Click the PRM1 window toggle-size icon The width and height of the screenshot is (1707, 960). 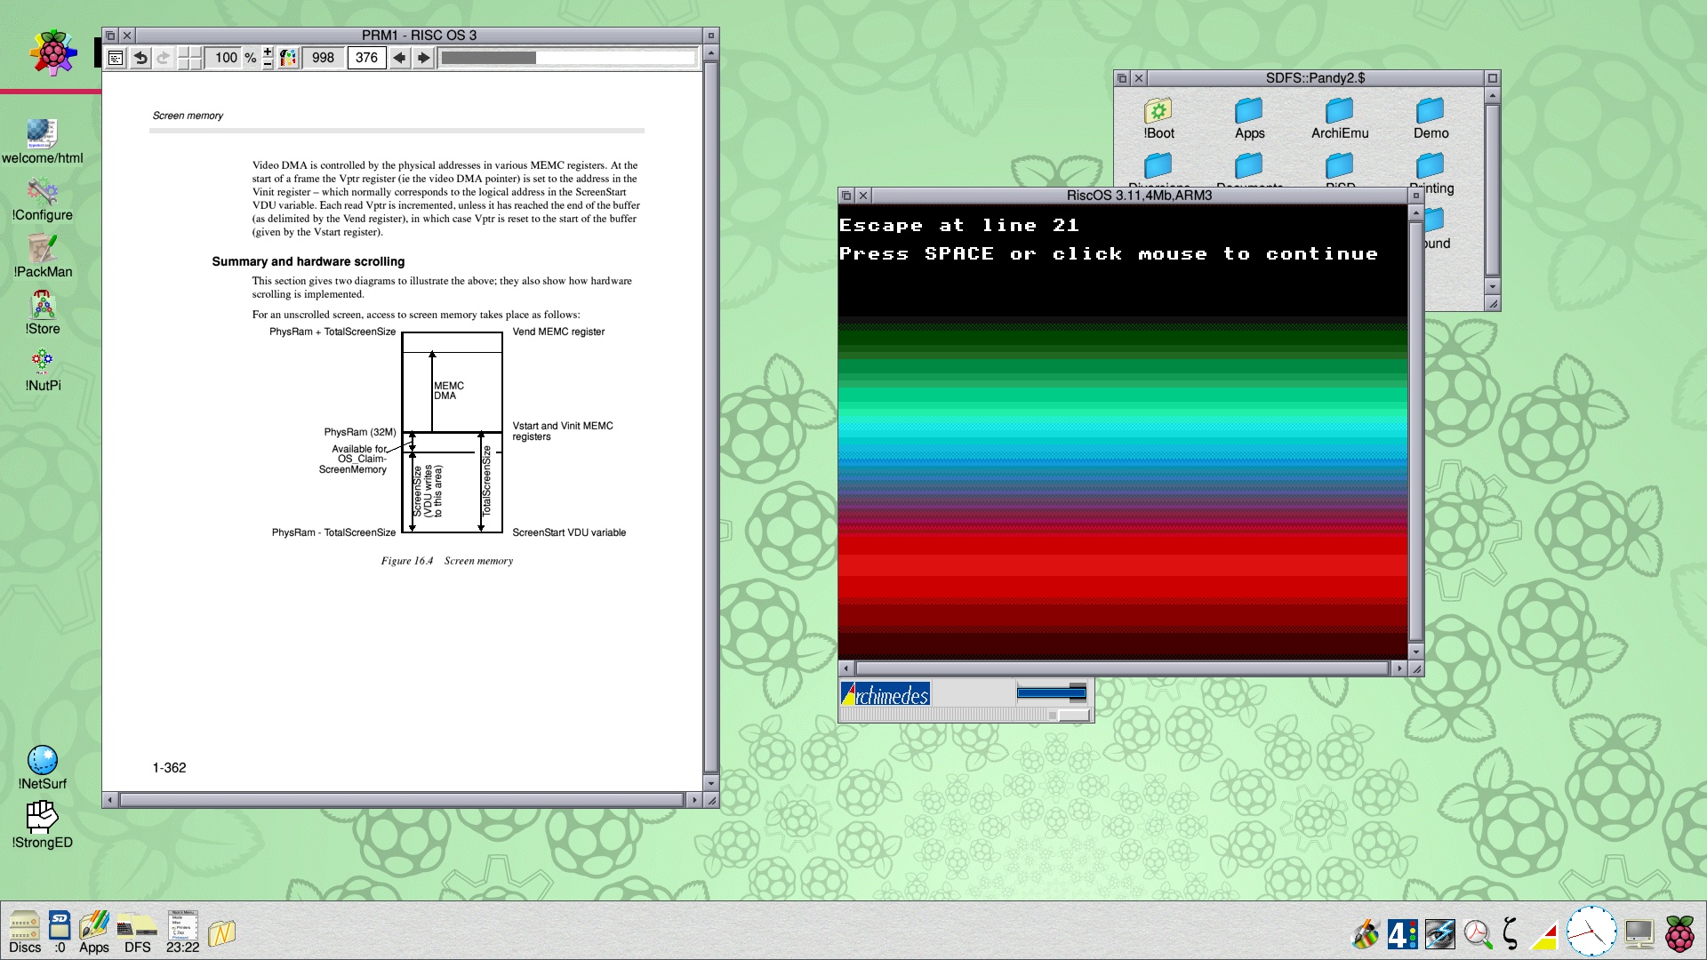[x=710, y=36]
